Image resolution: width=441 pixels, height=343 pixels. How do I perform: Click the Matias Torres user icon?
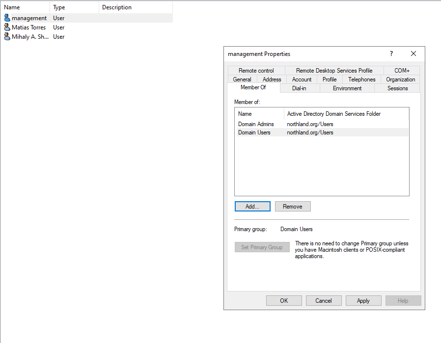(7, 27)
